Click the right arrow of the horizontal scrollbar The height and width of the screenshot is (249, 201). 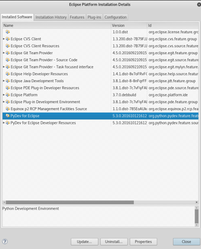(x=197, y=202)
